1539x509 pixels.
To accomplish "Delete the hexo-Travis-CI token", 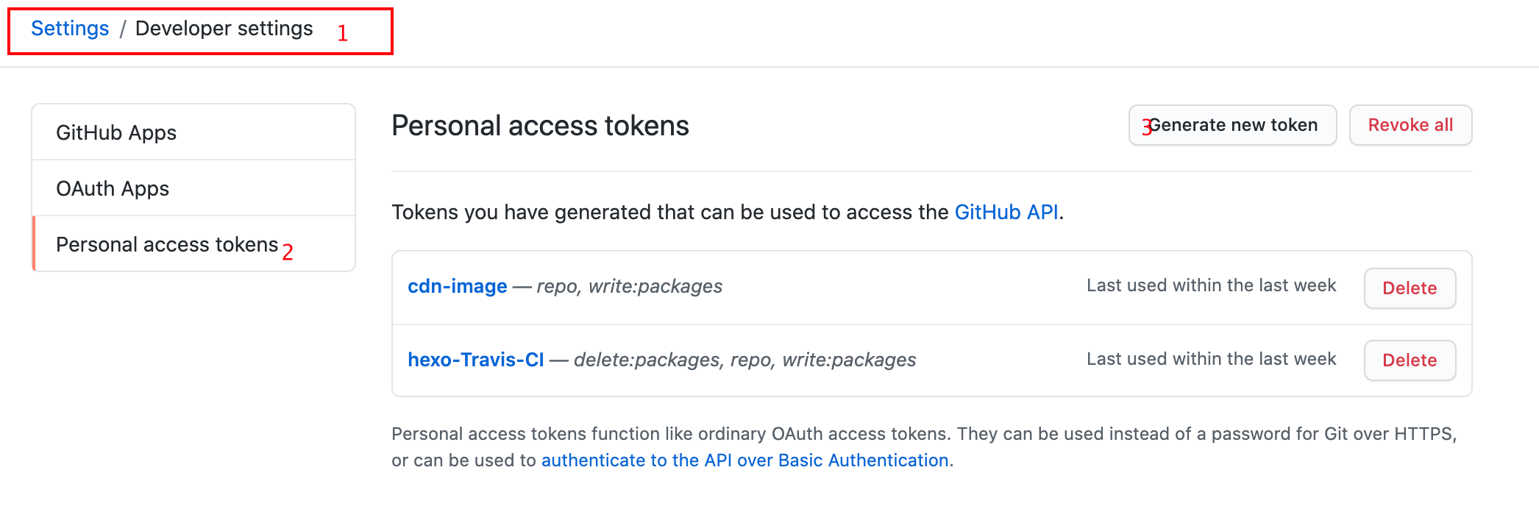I will click(x=1410, y=360).
